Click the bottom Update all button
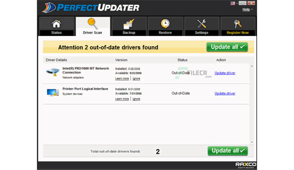This screenshot has width=294, height=170. (x=228, y=151)
